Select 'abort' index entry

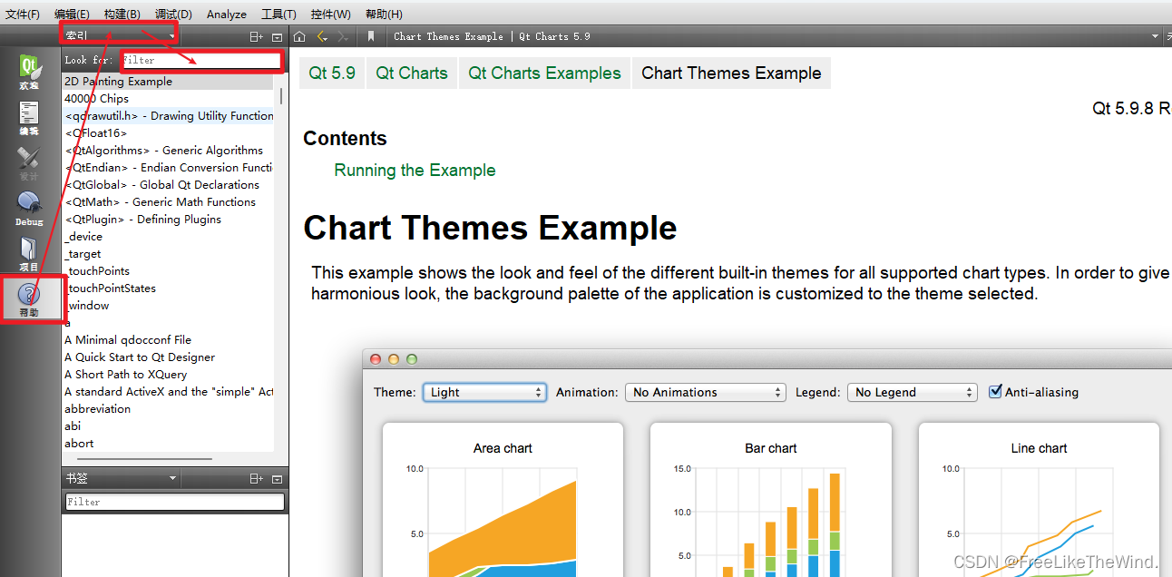pos(168,443)
